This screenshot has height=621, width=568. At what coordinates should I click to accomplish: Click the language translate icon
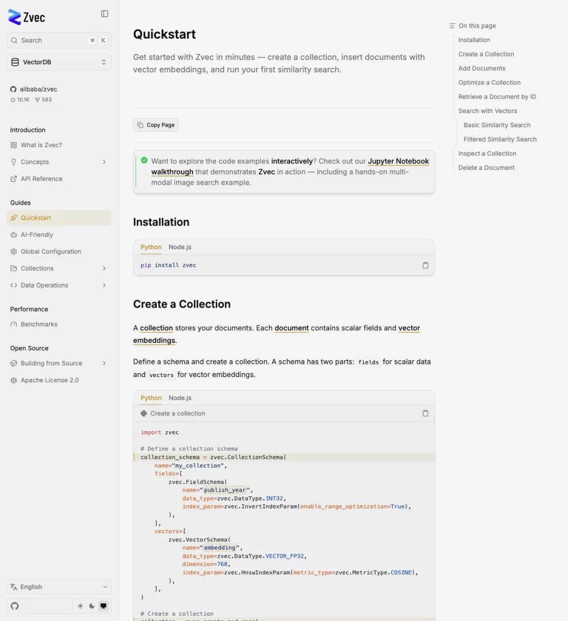pyautogui.click(x=14, y=587)
